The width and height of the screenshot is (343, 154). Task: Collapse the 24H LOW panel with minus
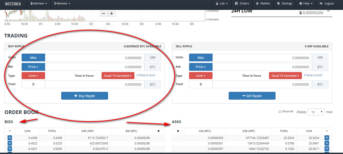pos(328,11)
